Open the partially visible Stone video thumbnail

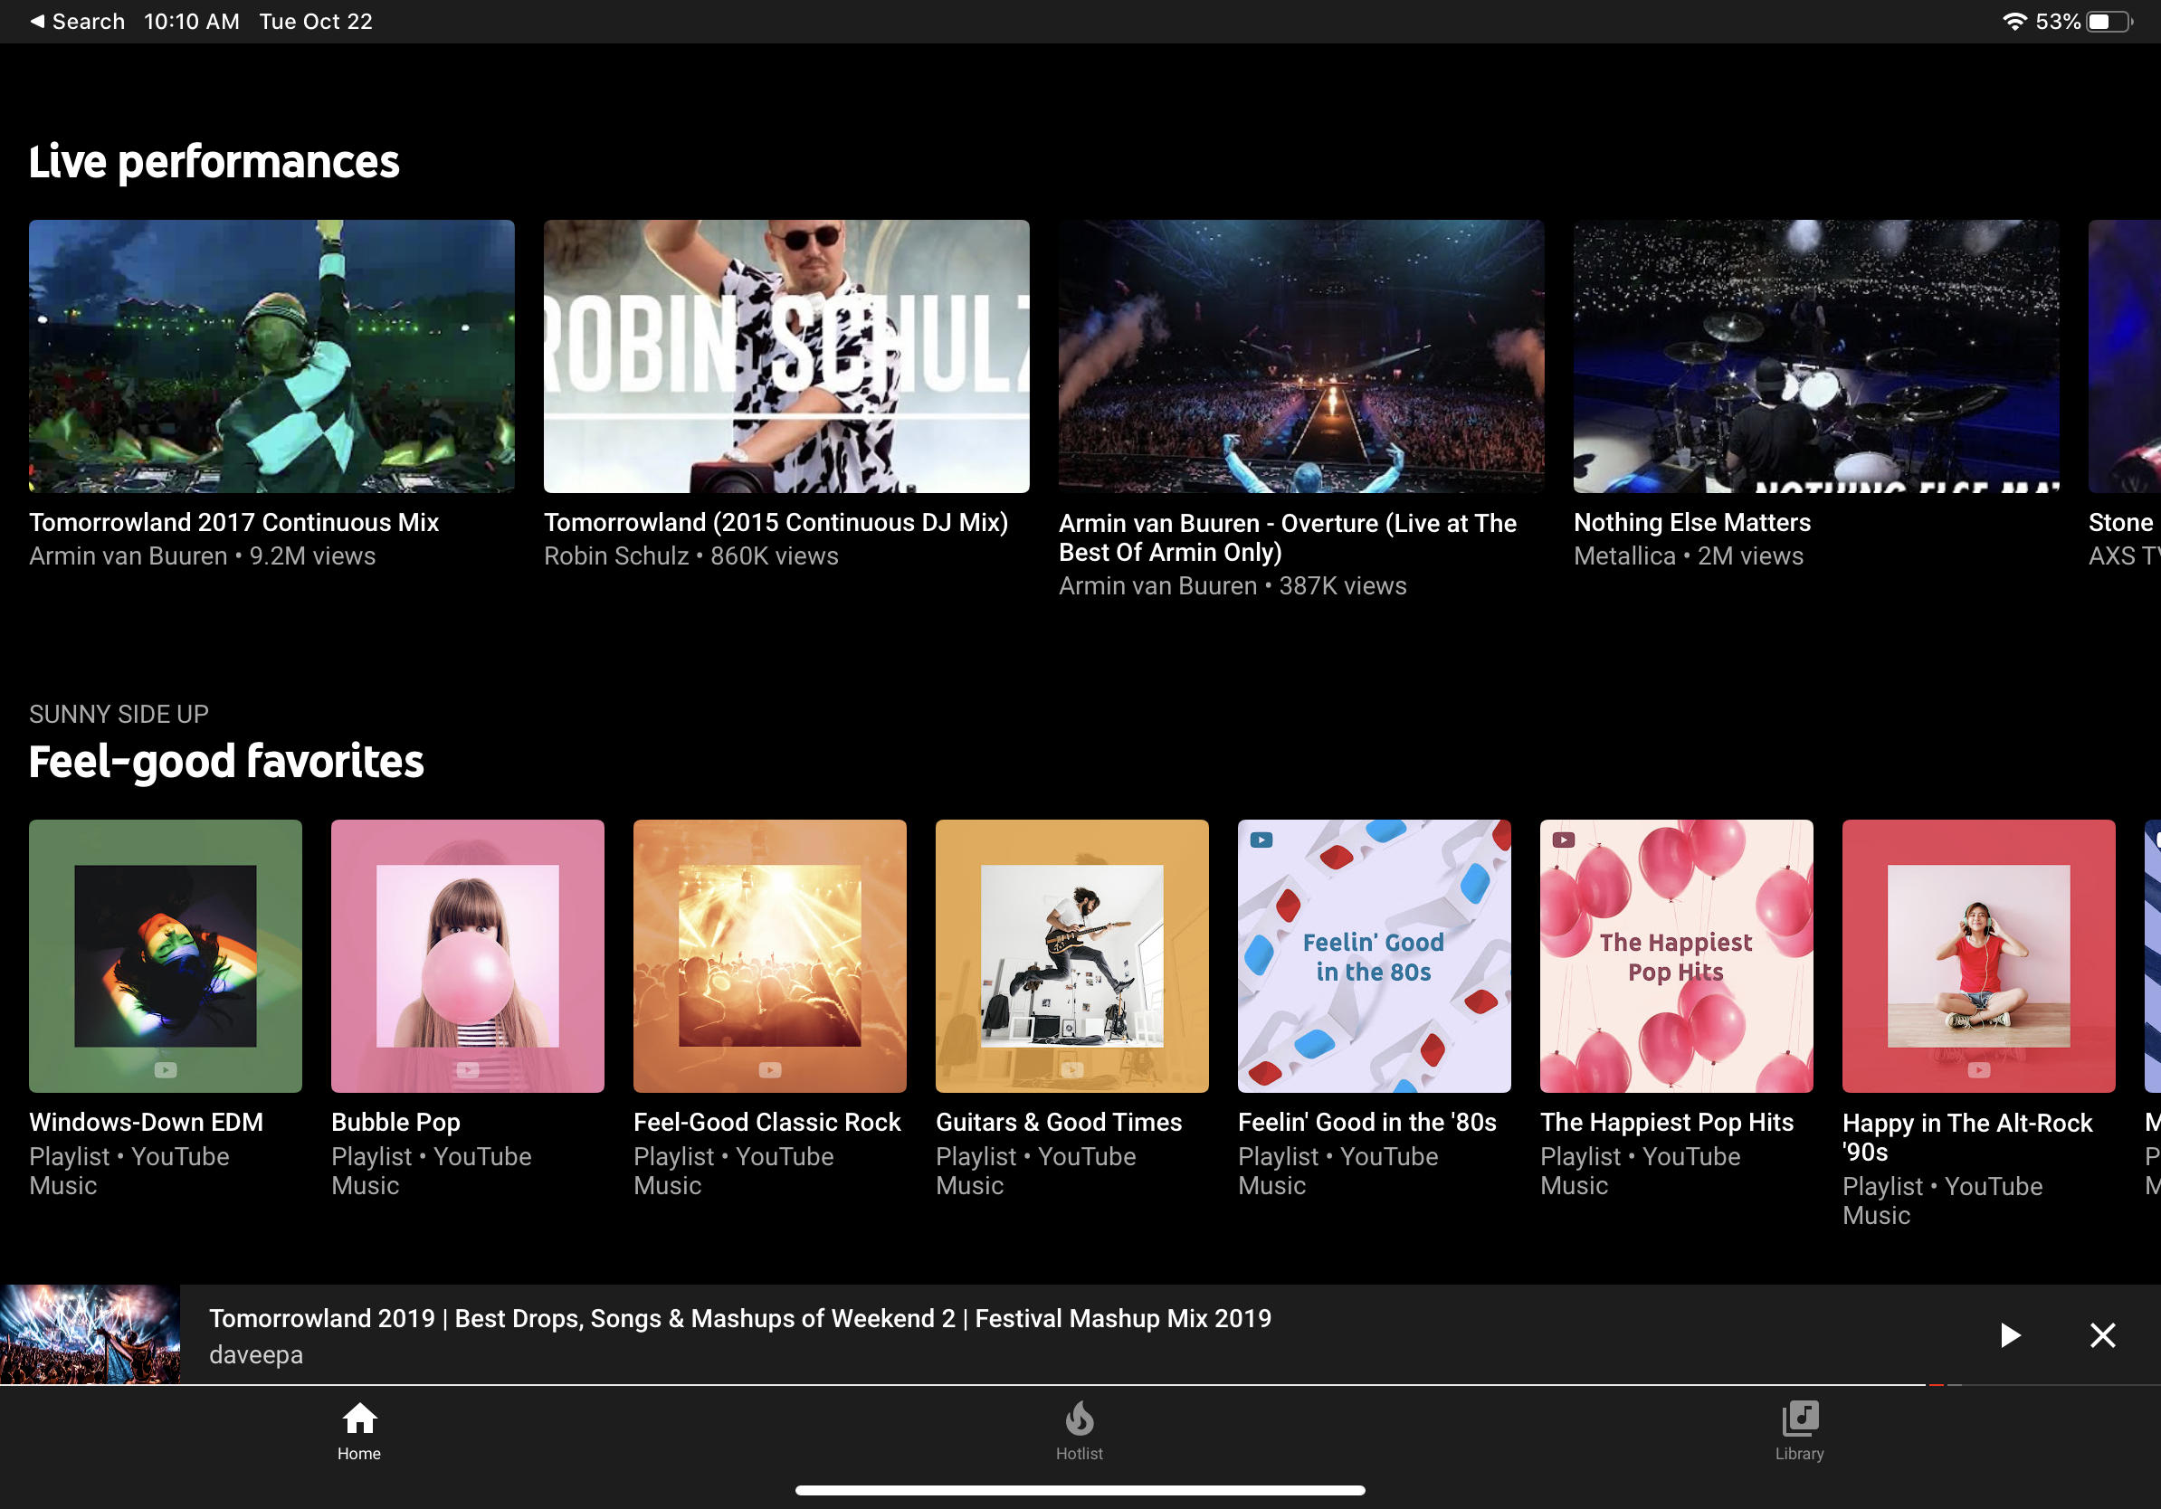[2124, 356]
